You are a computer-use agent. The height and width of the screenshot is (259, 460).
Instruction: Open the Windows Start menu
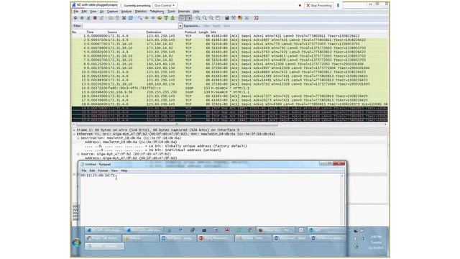click(77, 243)
